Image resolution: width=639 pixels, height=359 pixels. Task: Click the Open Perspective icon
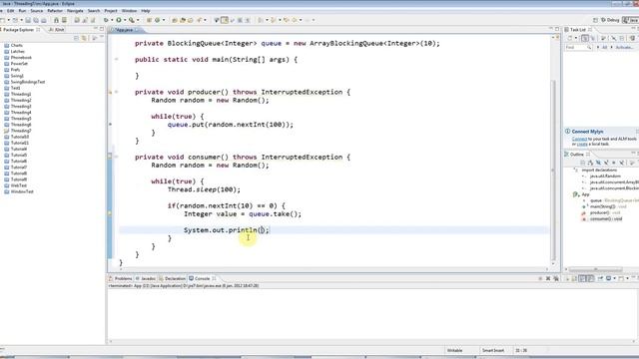(x=595, y=20)
